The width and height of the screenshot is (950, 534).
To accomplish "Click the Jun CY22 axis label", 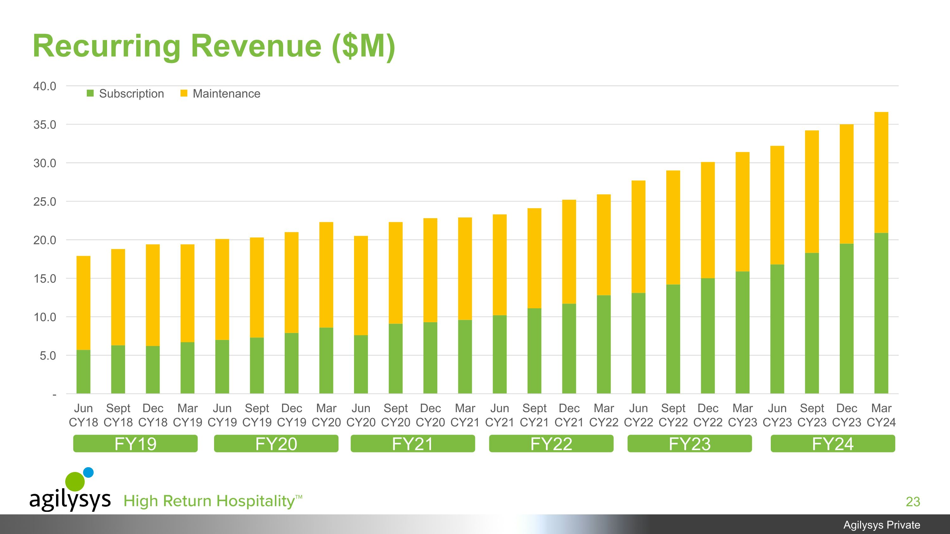I will pos(638,415).
